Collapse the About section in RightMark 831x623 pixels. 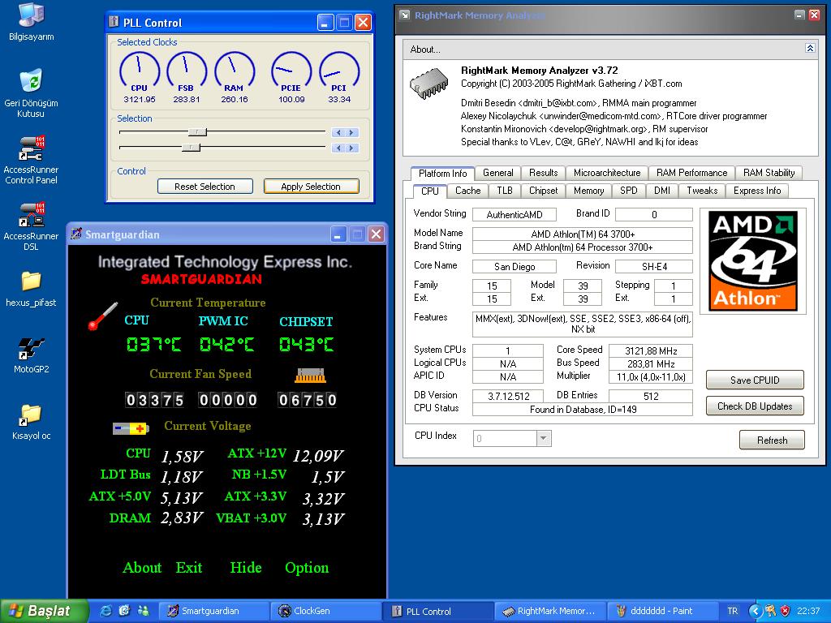pyautogui.click(x=810, y=48)
